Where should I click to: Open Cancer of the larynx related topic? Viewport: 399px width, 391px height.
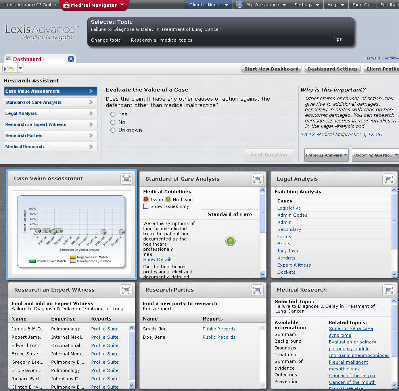click(x=352, y=376)
